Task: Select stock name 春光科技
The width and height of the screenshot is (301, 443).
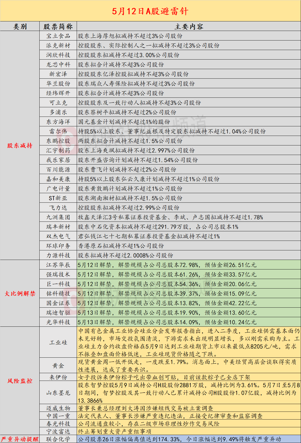Action: pyautogui.click(x=58, y=424)
